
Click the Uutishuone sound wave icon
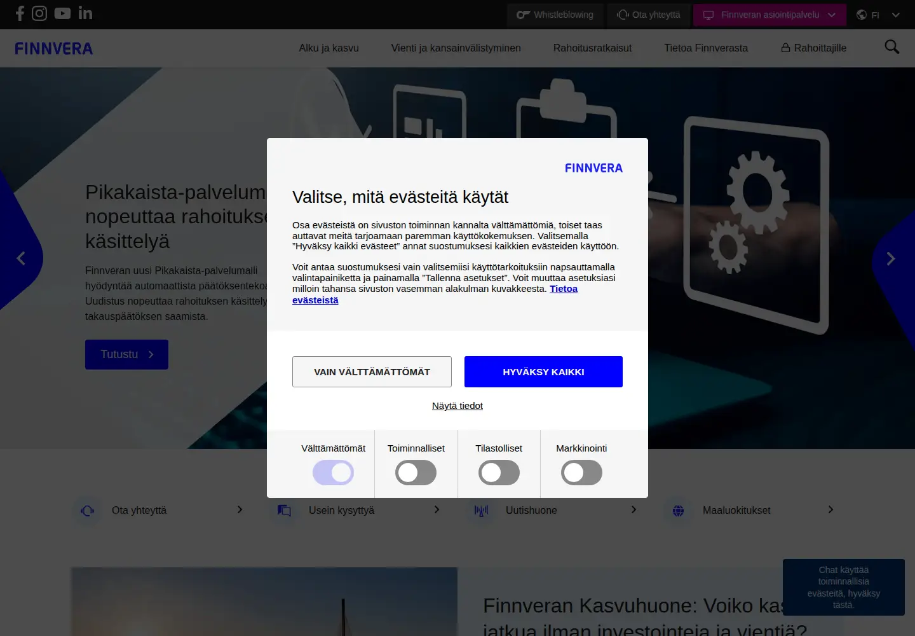click(482, 510)
